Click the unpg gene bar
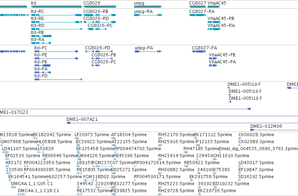 point(148,7)
